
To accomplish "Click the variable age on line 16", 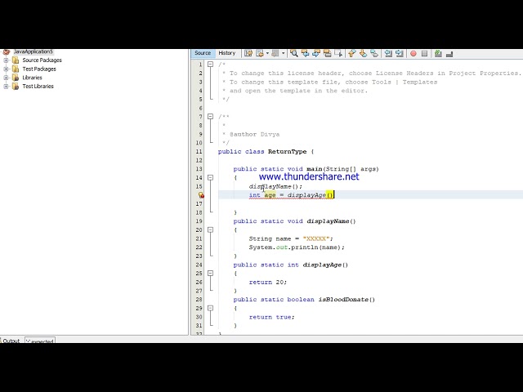I will pyautogui.click(x=270, y=195).
